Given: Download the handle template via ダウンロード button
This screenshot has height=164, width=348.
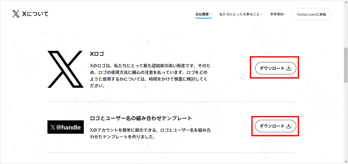Looking at the screenshot, I should [276, 126].
